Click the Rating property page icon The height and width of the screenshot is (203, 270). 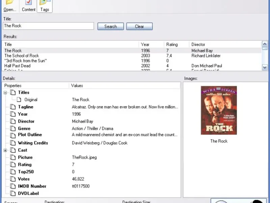pos(13,164)
